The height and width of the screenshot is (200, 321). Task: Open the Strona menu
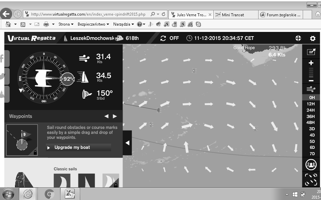66,24
